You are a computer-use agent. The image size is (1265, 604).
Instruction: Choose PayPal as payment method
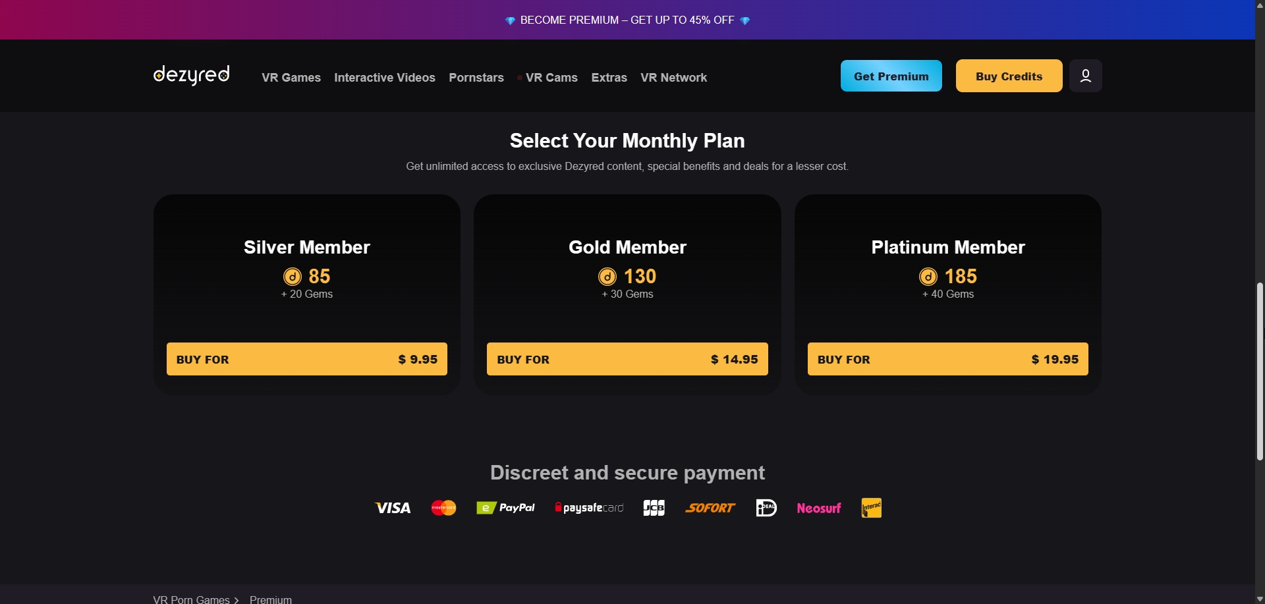505,508
